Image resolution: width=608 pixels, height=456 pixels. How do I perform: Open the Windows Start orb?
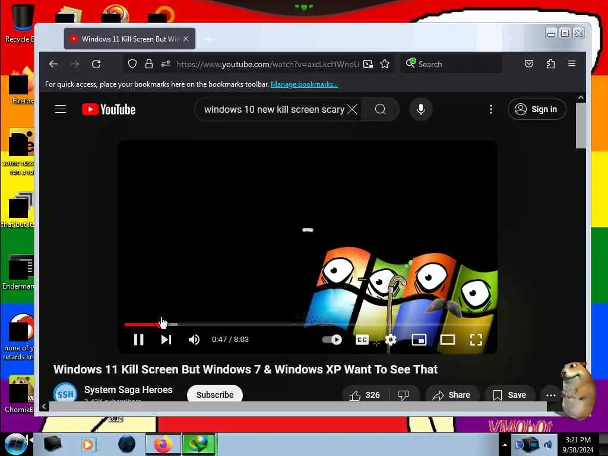pyautogui.click(x=15, y=444)
